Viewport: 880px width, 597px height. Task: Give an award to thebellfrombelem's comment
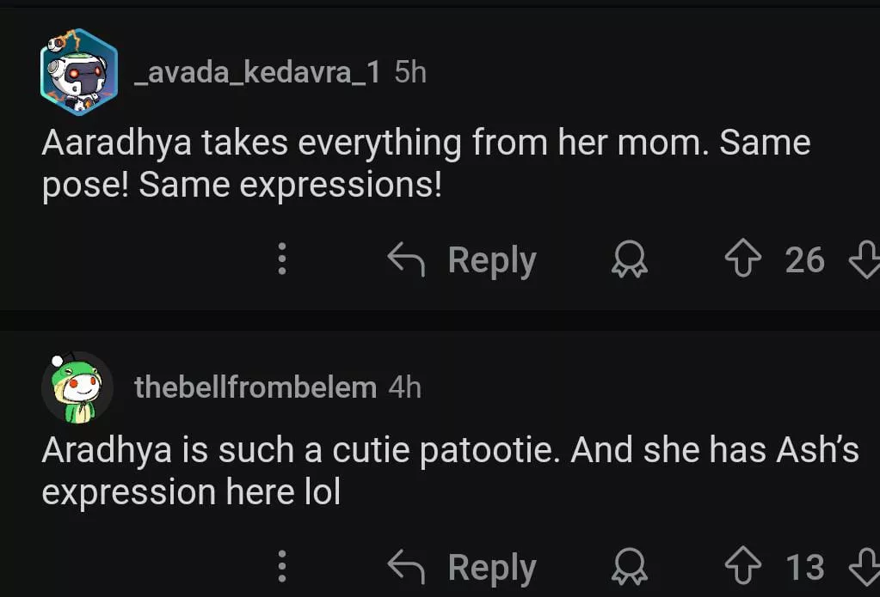[x=629, y=567]
